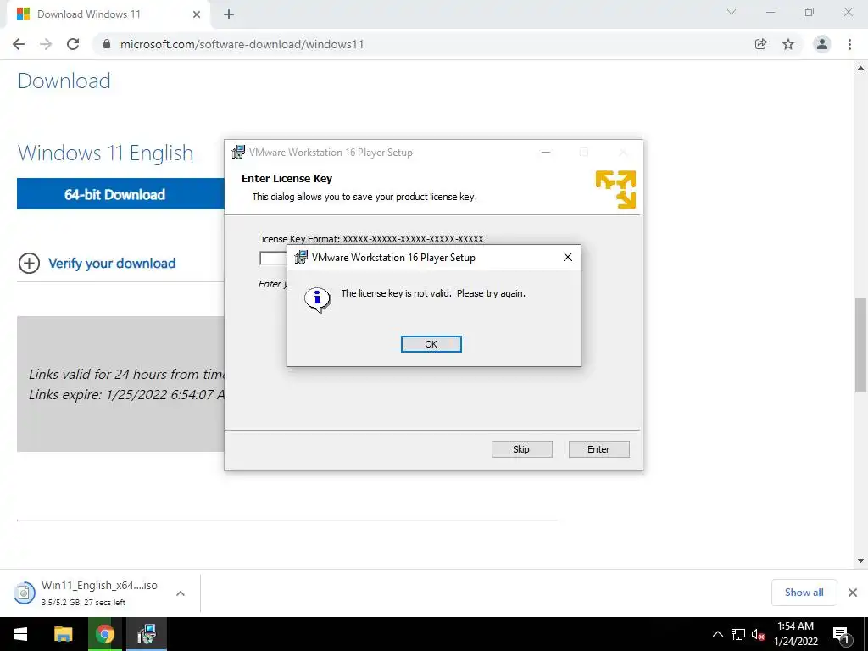Click the address bar URL
Screen dimensions: 868x651
tap(242, 44)
